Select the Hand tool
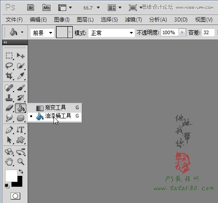The height and width of the screenshot is (203, 218). coord(9,162)
